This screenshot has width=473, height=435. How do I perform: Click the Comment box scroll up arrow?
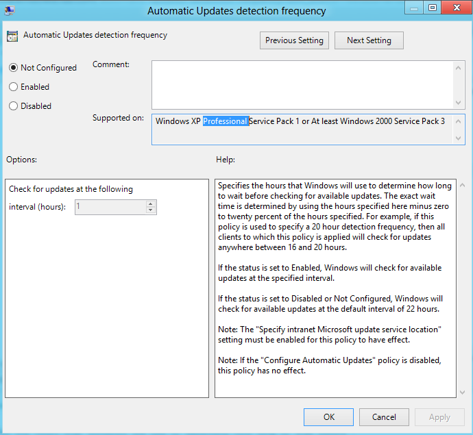[458, 68]
